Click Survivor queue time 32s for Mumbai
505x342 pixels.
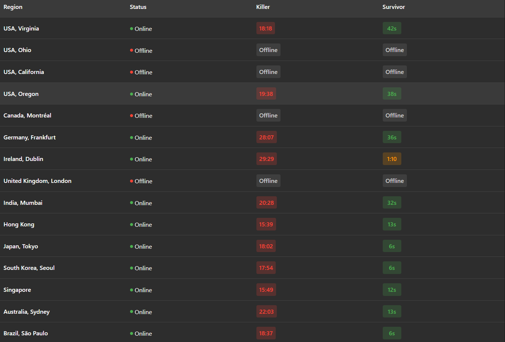(x=392, y=203)
